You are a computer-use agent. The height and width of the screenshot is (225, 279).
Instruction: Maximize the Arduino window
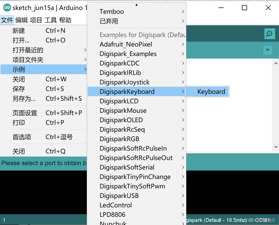(244, 8)
